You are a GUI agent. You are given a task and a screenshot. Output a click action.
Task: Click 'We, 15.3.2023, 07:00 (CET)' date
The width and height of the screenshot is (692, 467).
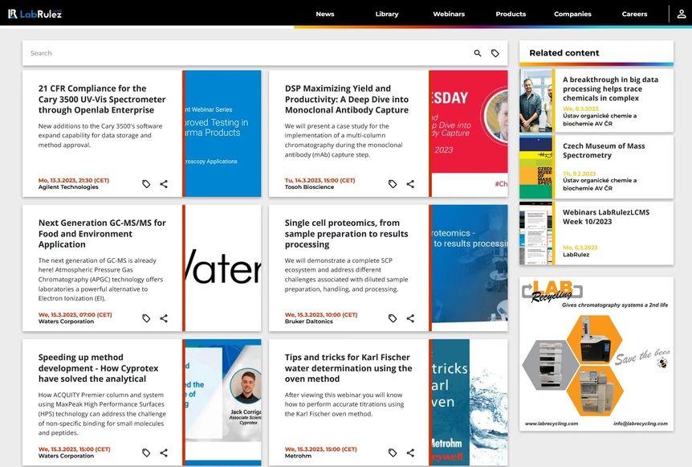click(x=75, y=314)
